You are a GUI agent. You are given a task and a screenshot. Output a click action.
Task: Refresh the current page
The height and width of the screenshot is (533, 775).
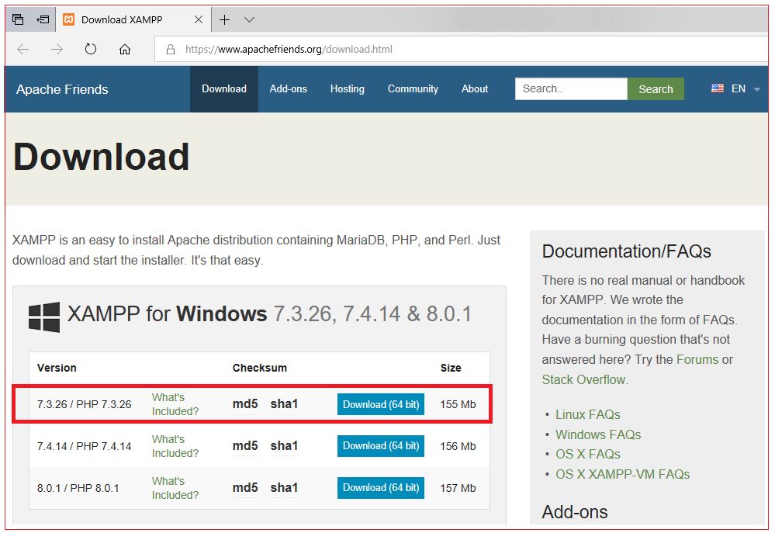click(91, 49)
